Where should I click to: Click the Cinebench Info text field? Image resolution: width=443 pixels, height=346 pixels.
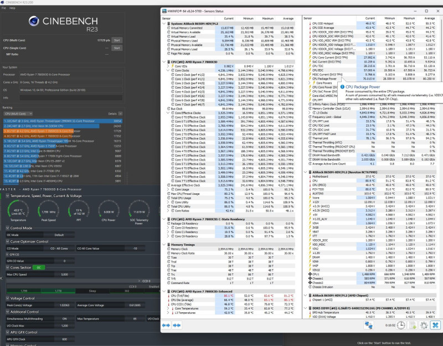click(71, 98)
